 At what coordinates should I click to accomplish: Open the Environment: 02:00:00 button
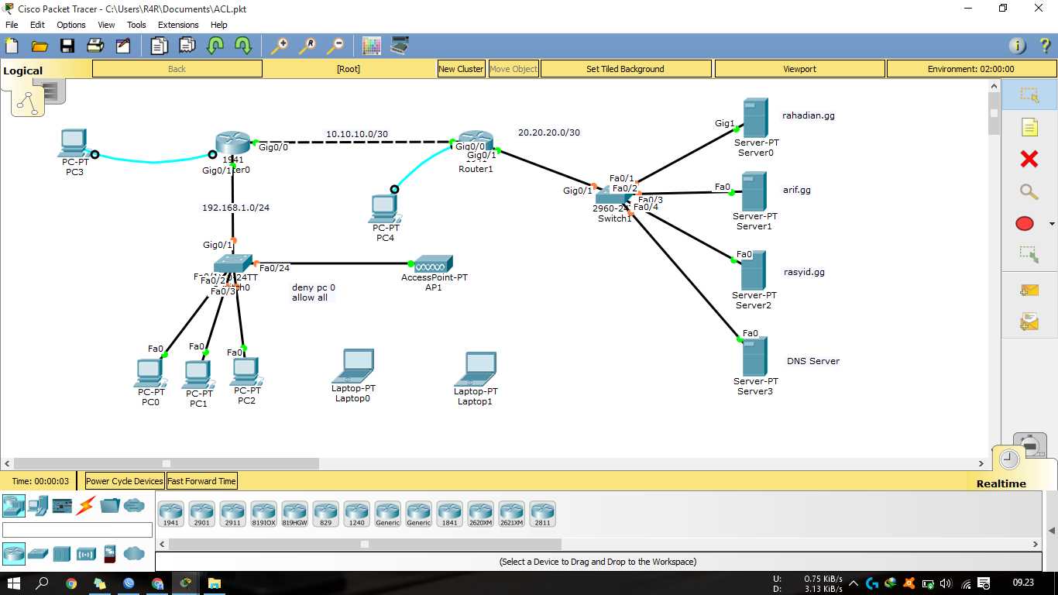[x=970, y=69]
